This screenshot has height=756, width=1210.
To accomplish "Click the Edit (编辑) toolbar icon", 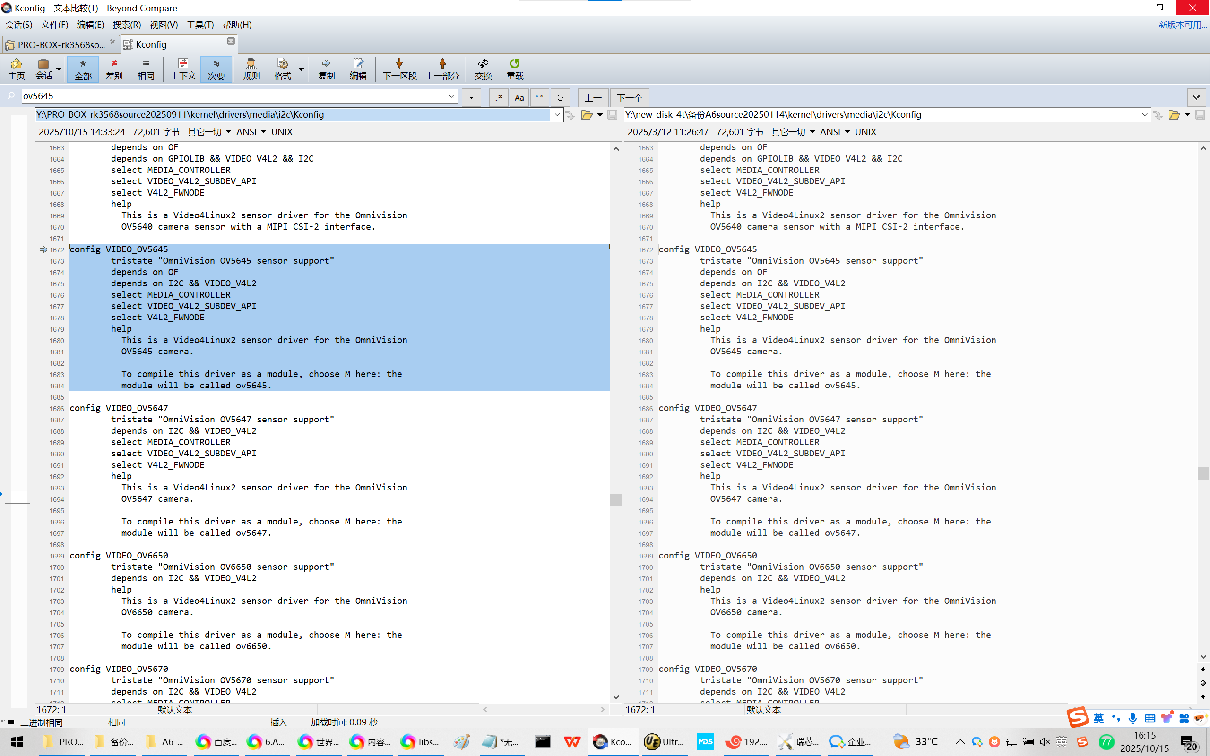I will pyautogui.click(x=358, y=69).
